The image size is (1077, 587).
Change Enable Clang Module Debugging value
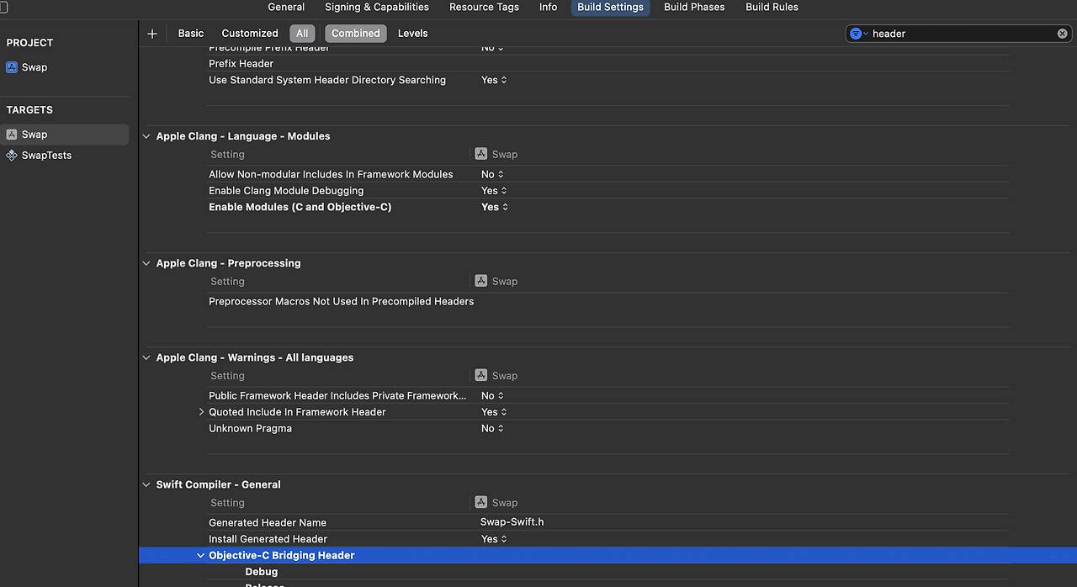[x=494, y=191]
